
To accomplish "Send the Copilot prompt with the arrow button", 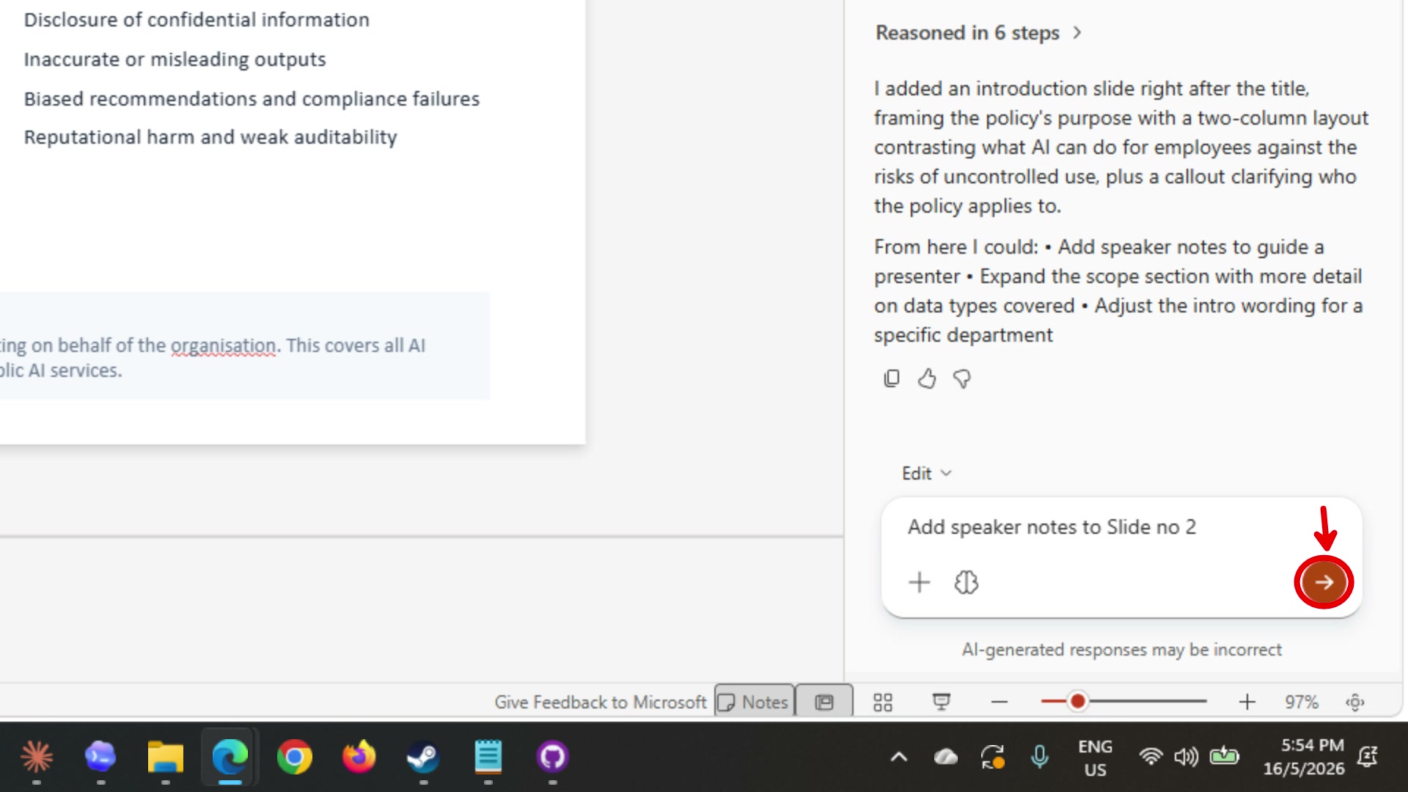I will [1324, 582].
